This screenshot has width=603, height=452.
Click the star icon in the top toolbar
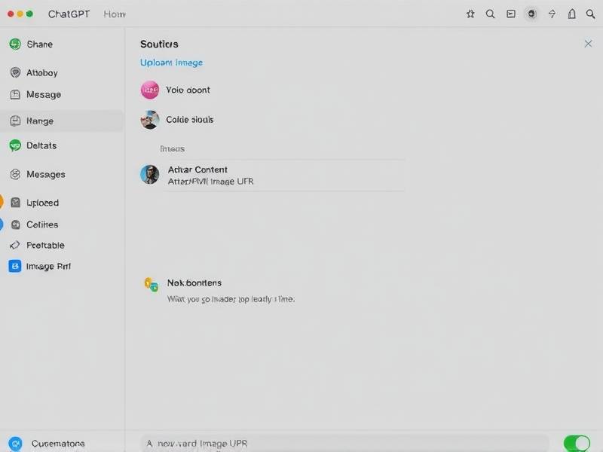click(x=470, y=14)
